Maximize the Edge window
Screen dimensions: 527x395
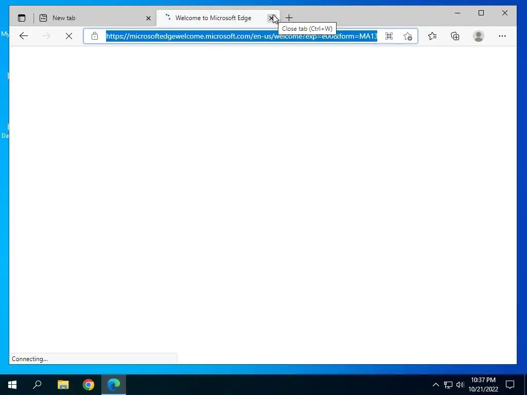[481, 13]
